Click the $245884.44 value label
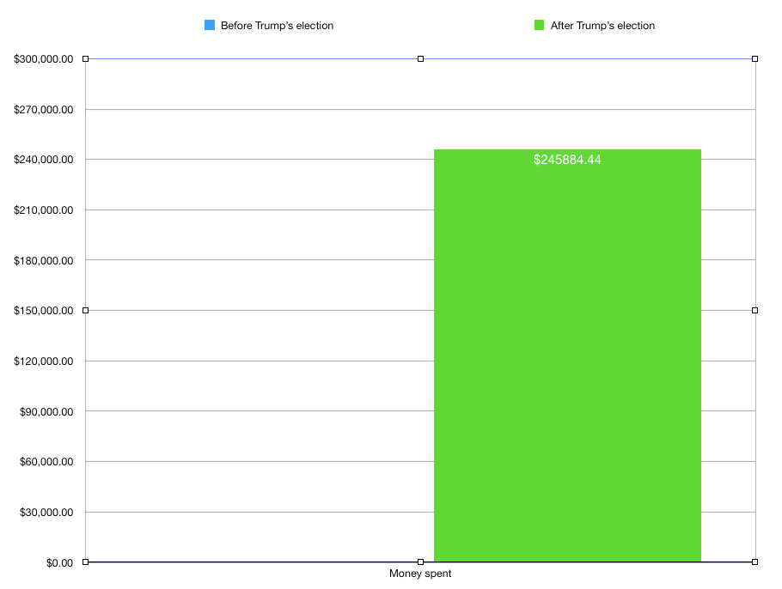This screenshot has height=589, width=782. [x=567, y=160]
